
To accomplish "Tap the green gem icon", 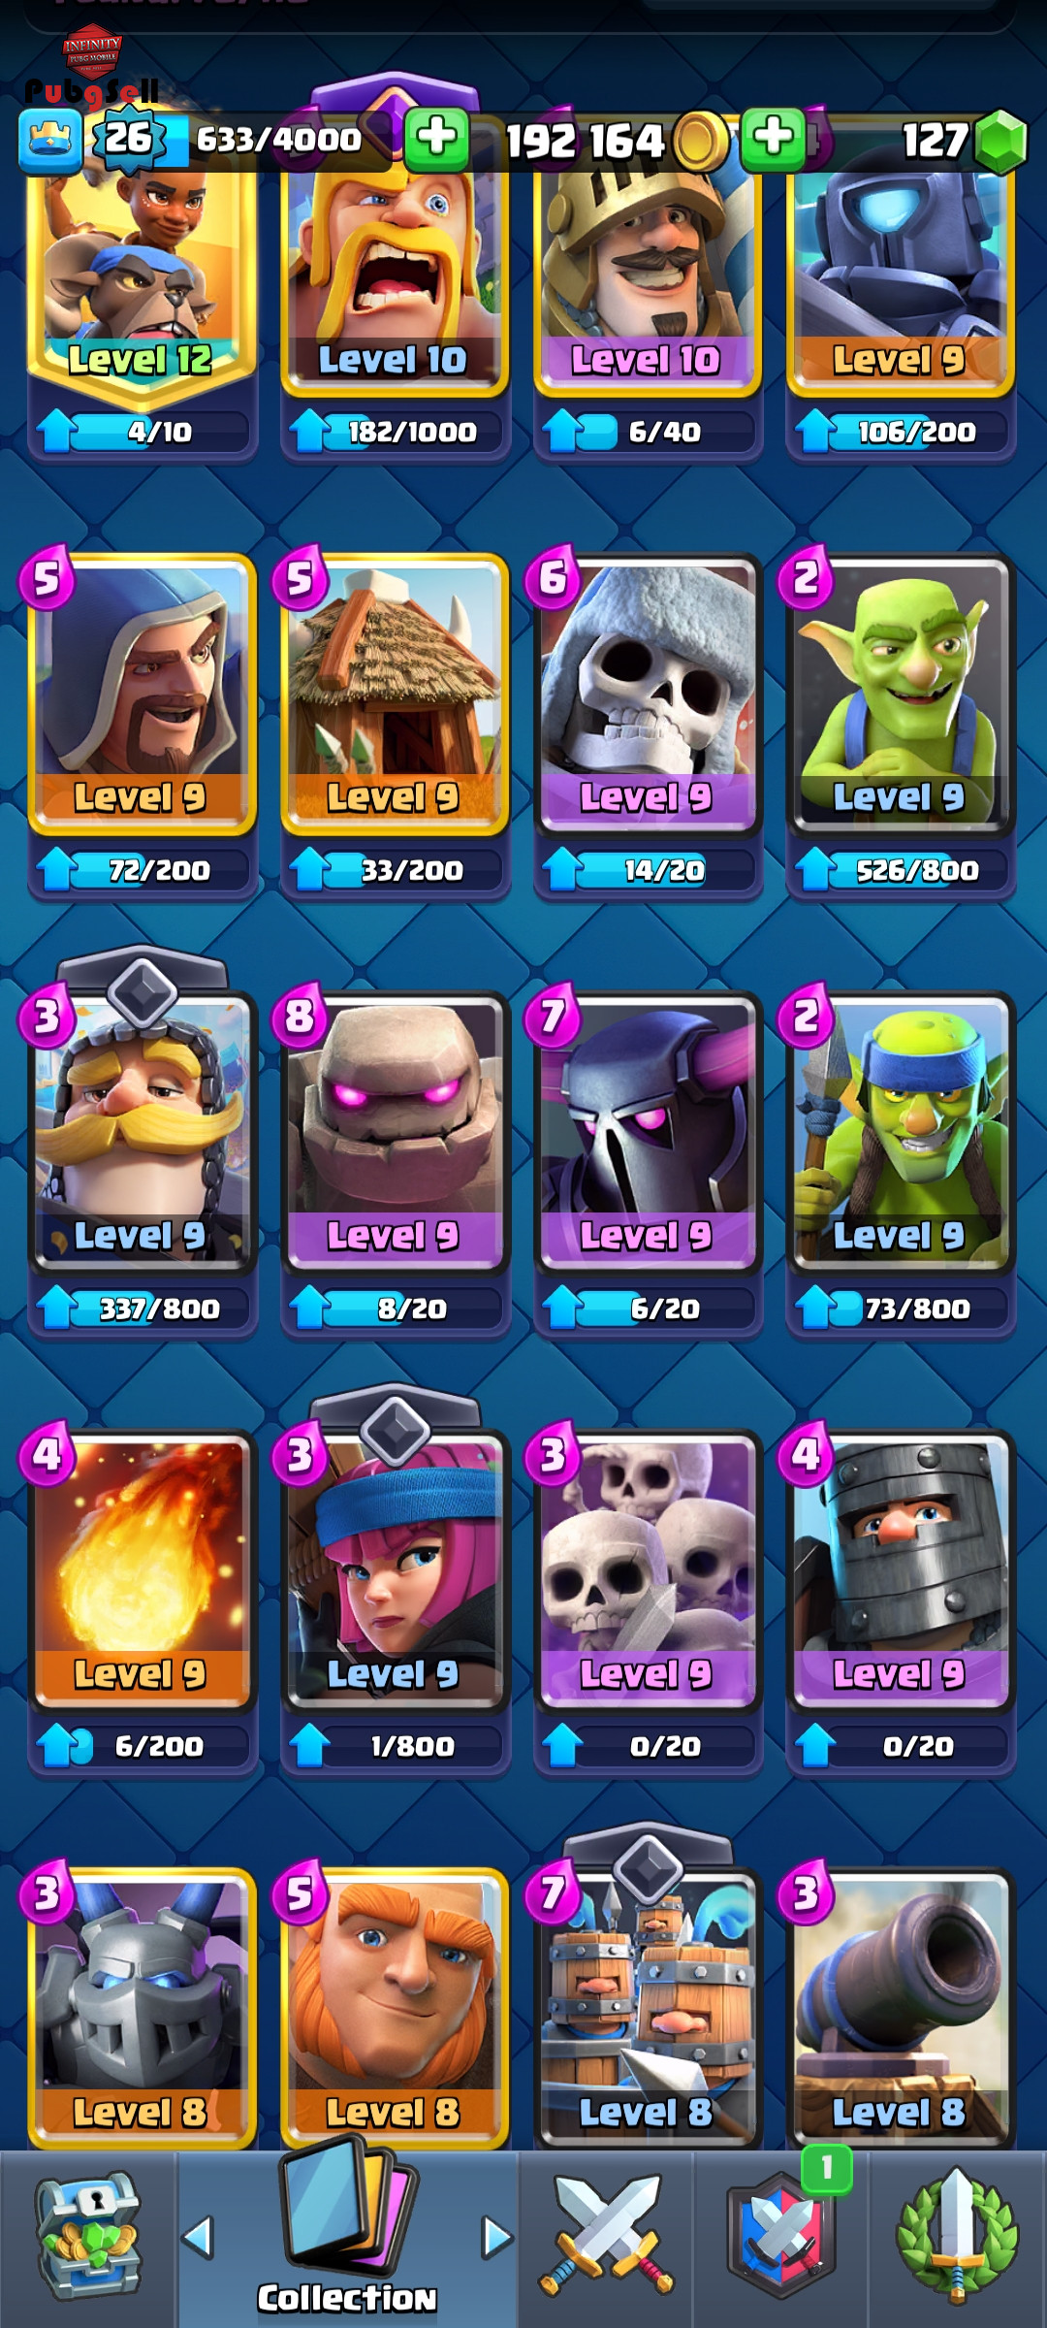I will pyautogui.click(x=1000, y=142).
